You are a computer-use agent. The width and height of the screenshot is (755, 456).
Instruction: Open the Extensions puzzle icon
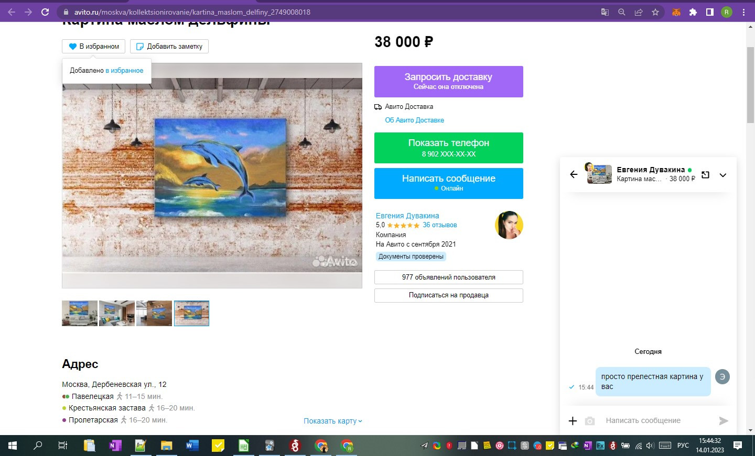(x=693, y=12)
